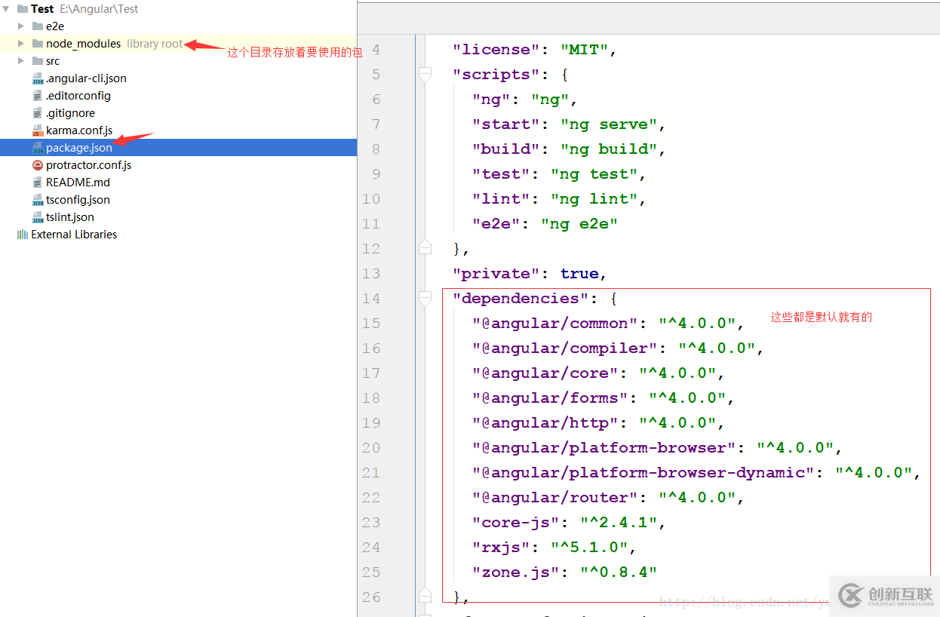This screenshot has height=617, width=940.
Task: Click "@angular/core" dependency name
Action: click(x=545, y=373)
